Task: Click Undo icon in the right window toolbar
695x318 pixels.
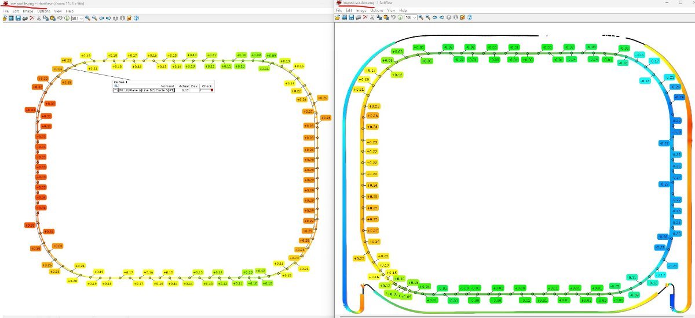Action: point(393,18)
